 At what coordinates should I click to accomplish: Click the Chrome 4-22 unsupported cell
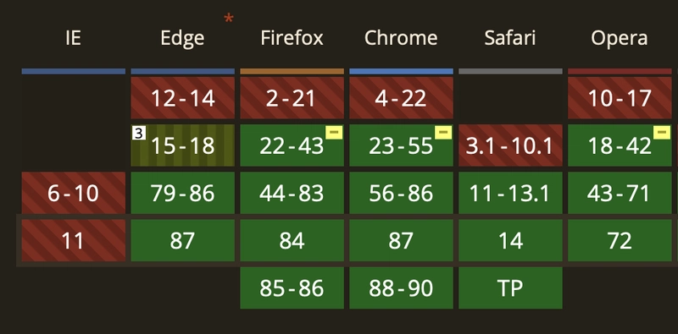(401, 97)
